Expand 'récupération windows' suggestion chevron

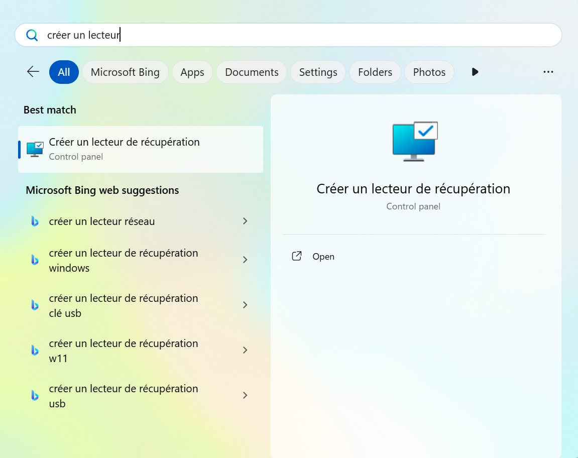tap(245, 260)
